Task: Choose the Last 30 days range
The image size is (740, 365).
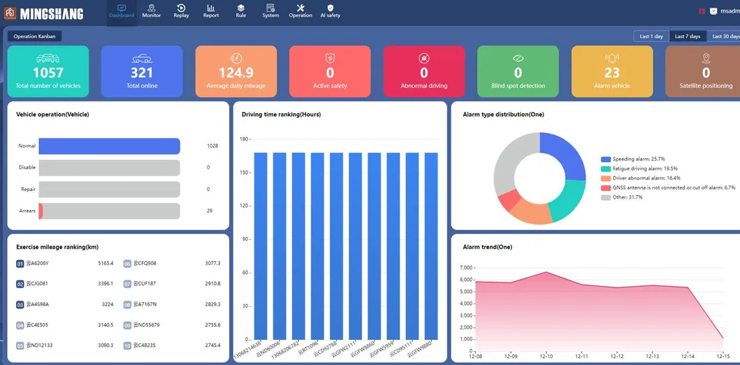Action: click(725, 36)
